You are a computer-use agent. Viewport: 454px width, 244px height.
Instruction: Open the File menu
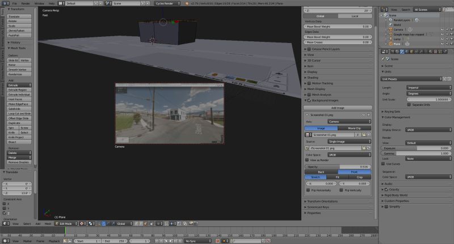click(15, 3)
